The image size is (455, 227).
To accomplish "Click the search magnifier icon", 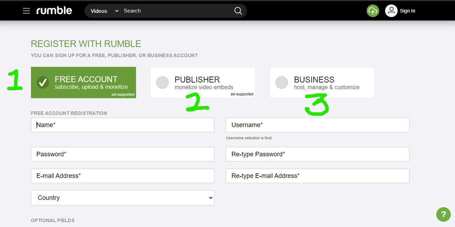I will tap(238, 11).
